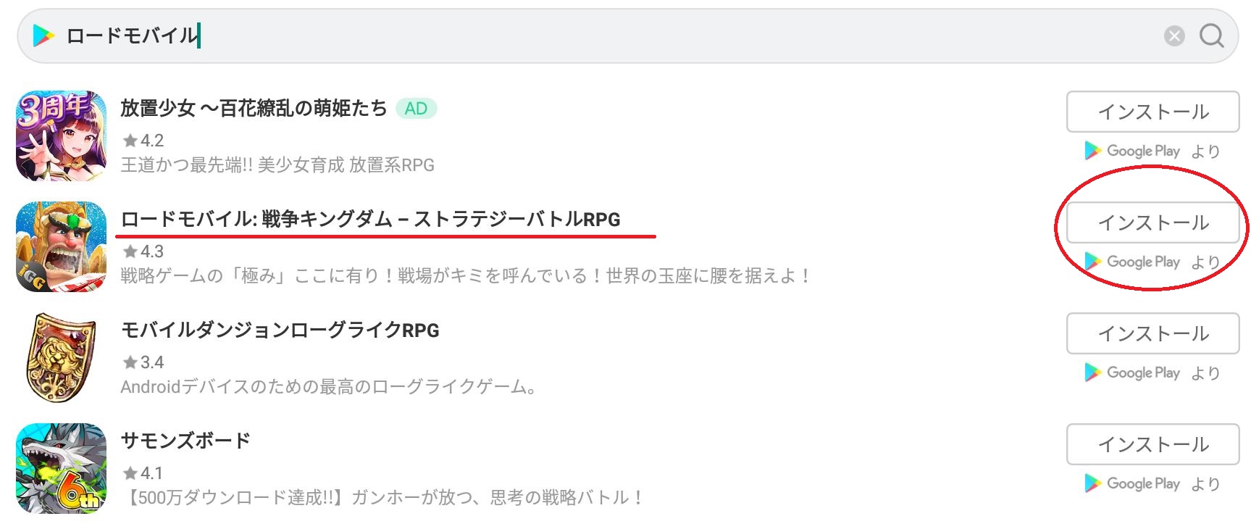Click Google Play より under サモンズボード install

(1152, 483)
